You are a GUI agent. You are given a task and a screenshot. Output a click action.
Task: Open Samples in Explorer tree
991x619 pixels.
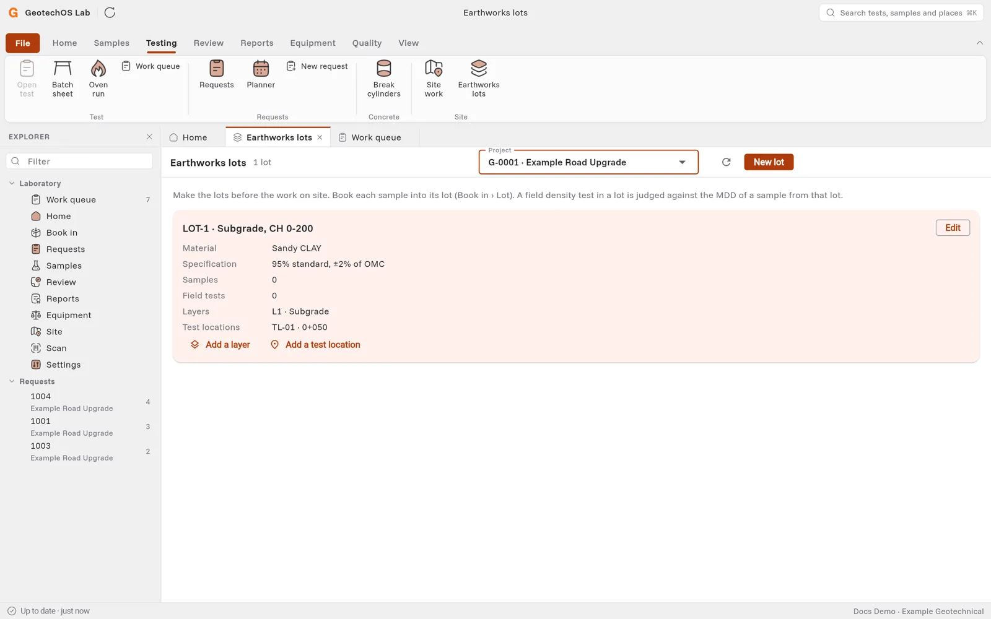pyautogui.click(x=64, y=266)
